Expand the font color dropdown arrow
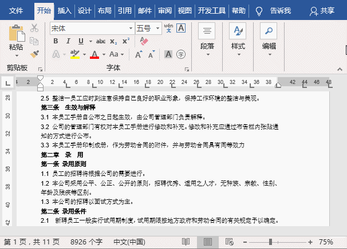The image size is (347, 249). [x=104, y=54]
